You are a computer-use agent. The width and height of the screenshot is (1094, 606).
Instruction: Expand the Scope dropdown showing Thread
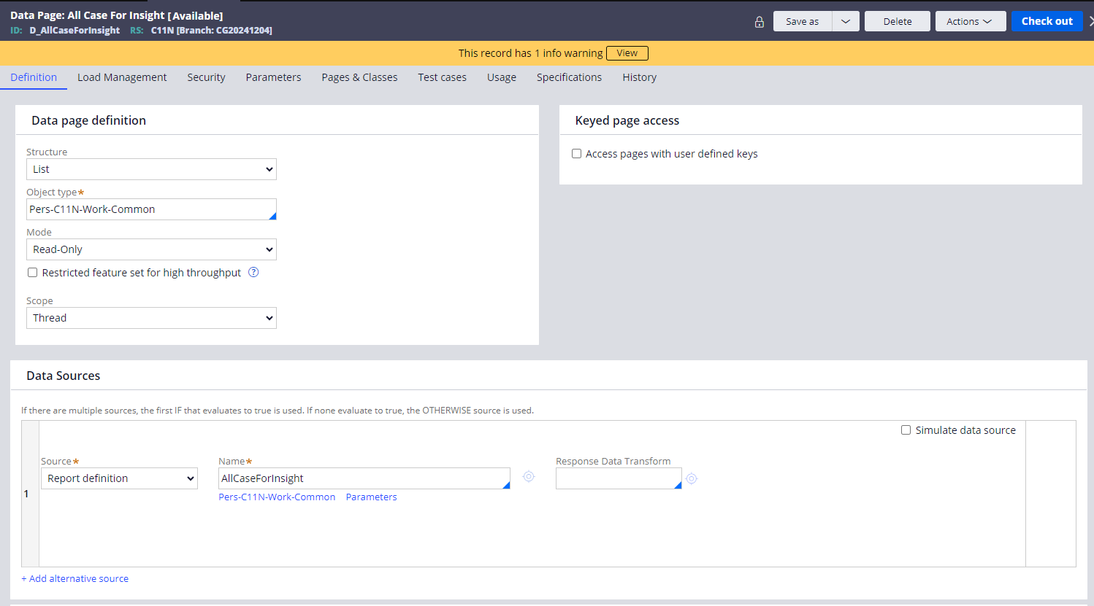click(x=151, y=318)
